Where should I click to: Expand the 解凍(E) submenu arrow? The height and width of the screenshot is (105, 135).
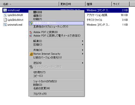pos(83,41)
